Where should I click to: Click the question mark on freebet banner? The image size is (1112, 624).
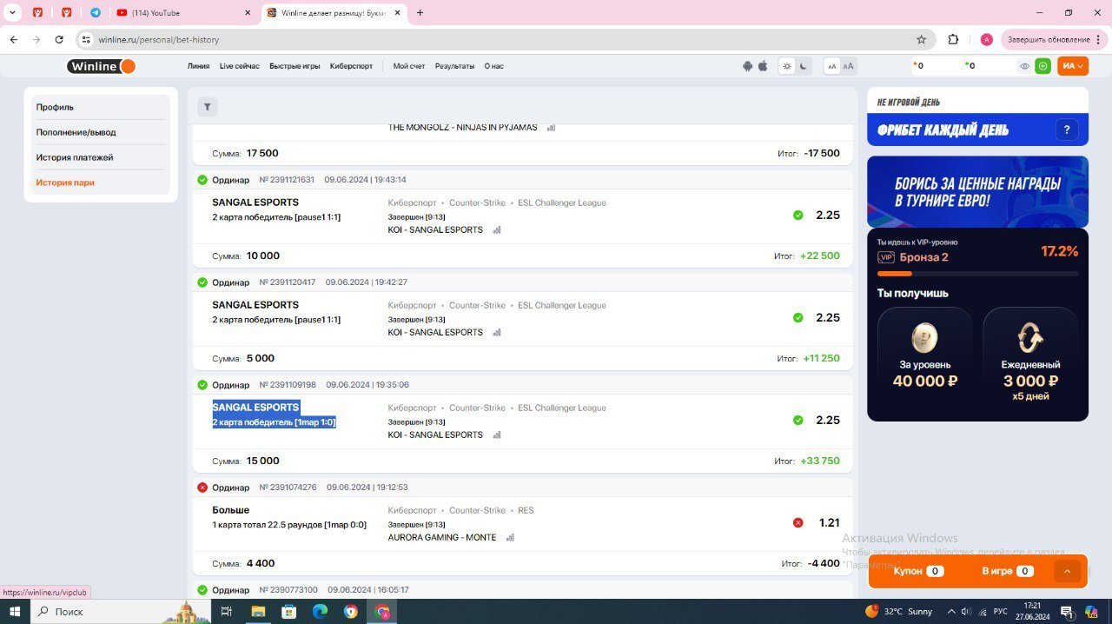coord(1066,130)
